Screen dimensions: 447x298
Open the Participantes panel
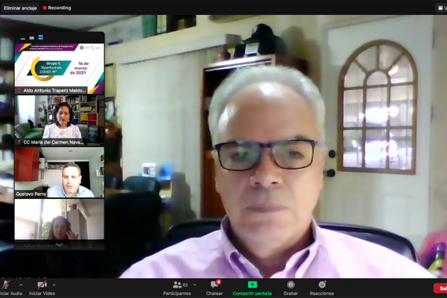[177, 288]
